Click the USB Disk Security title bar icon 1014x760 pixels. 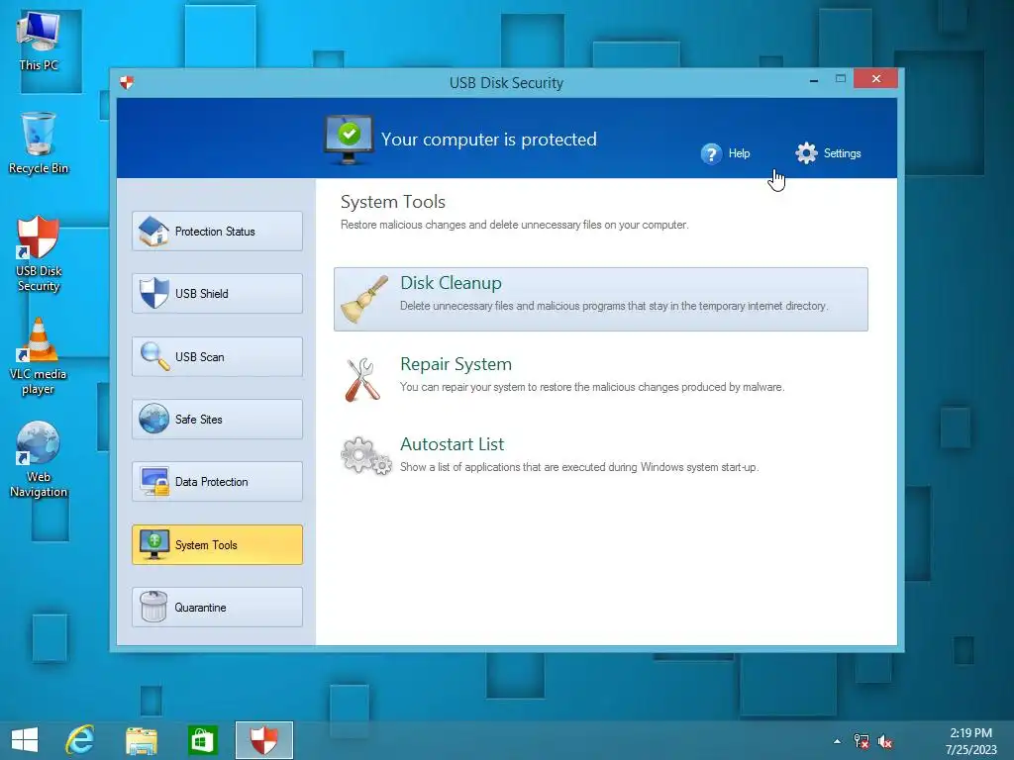pyautogui.click(x=127, y=83)
